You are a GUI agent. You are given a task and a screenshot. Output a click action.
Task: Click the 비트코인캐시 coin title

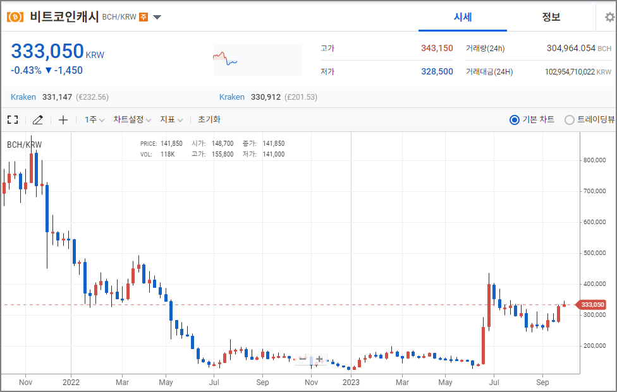pyautogui.click(x=64, y=17)
